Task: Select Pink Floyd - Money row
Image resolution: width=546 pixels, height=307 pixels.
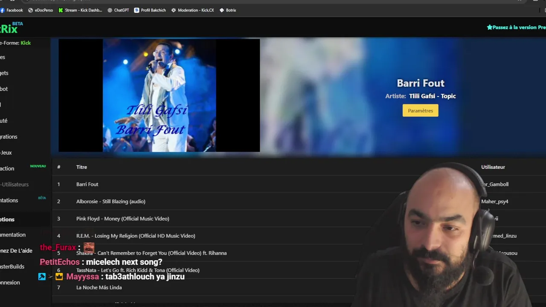Action: tap(299, 219)
